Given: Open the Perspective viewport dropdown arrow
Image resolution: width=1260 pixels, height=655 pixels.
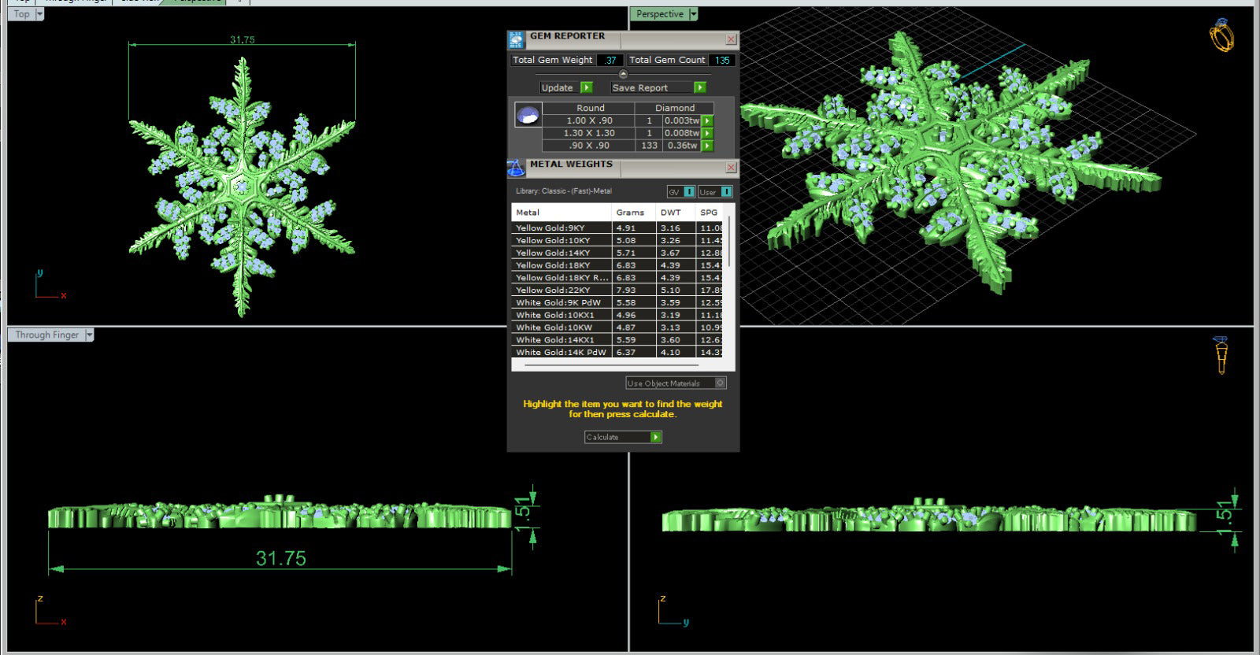Looking at the screenshot, I should coord(693,14).
